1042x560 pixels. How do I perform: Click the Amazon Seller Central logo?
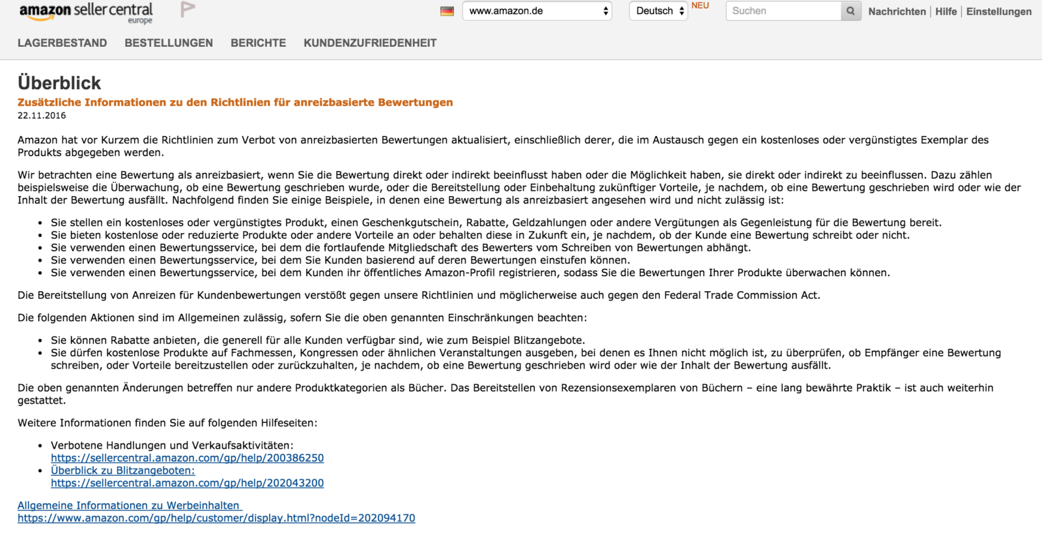pos(85,12)
